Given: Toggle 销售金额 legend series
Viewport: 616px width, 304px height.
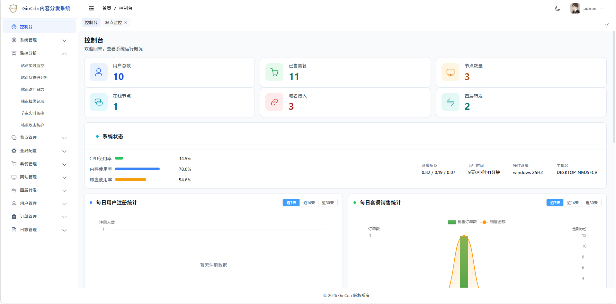Looking at the screenshot, I should coord(493,222).
